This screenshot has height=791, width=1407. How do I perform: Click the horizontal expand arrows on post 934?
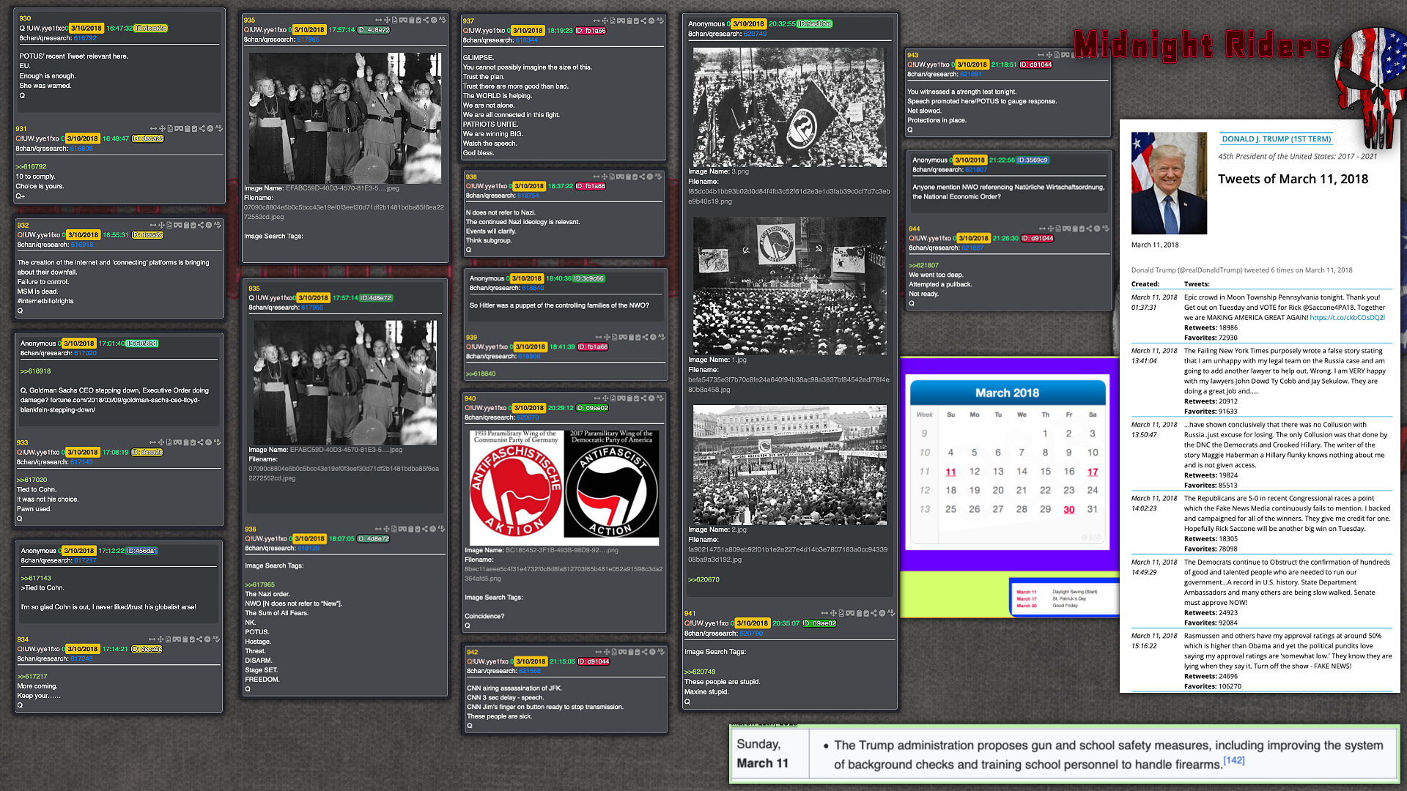152,639
